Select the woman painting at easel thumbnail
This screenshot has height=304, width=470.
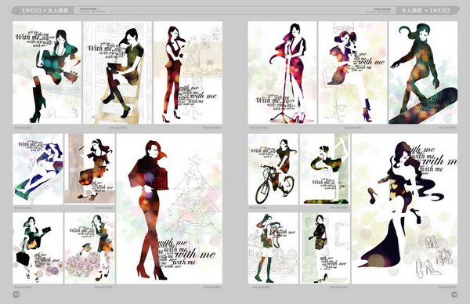pyautogui.click(x=89, y=169)
